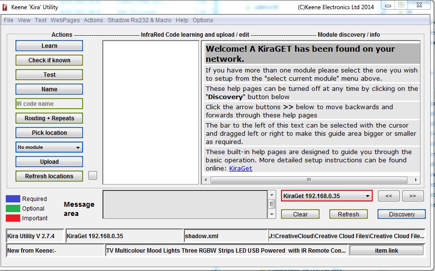The width and height of the screenshot is (435, 271).
Task: Open the View menu
Action: click(x=24, y=20)
